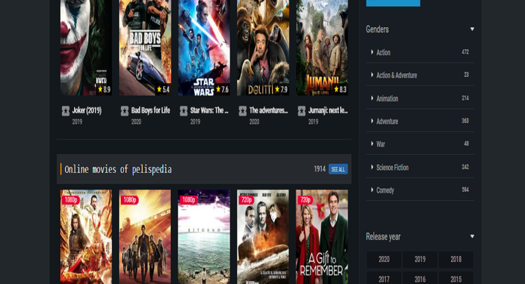525x284 pixels.
Task: Click the 7.6 star rating on Star Wars poster
Action: tap(222, 89)
